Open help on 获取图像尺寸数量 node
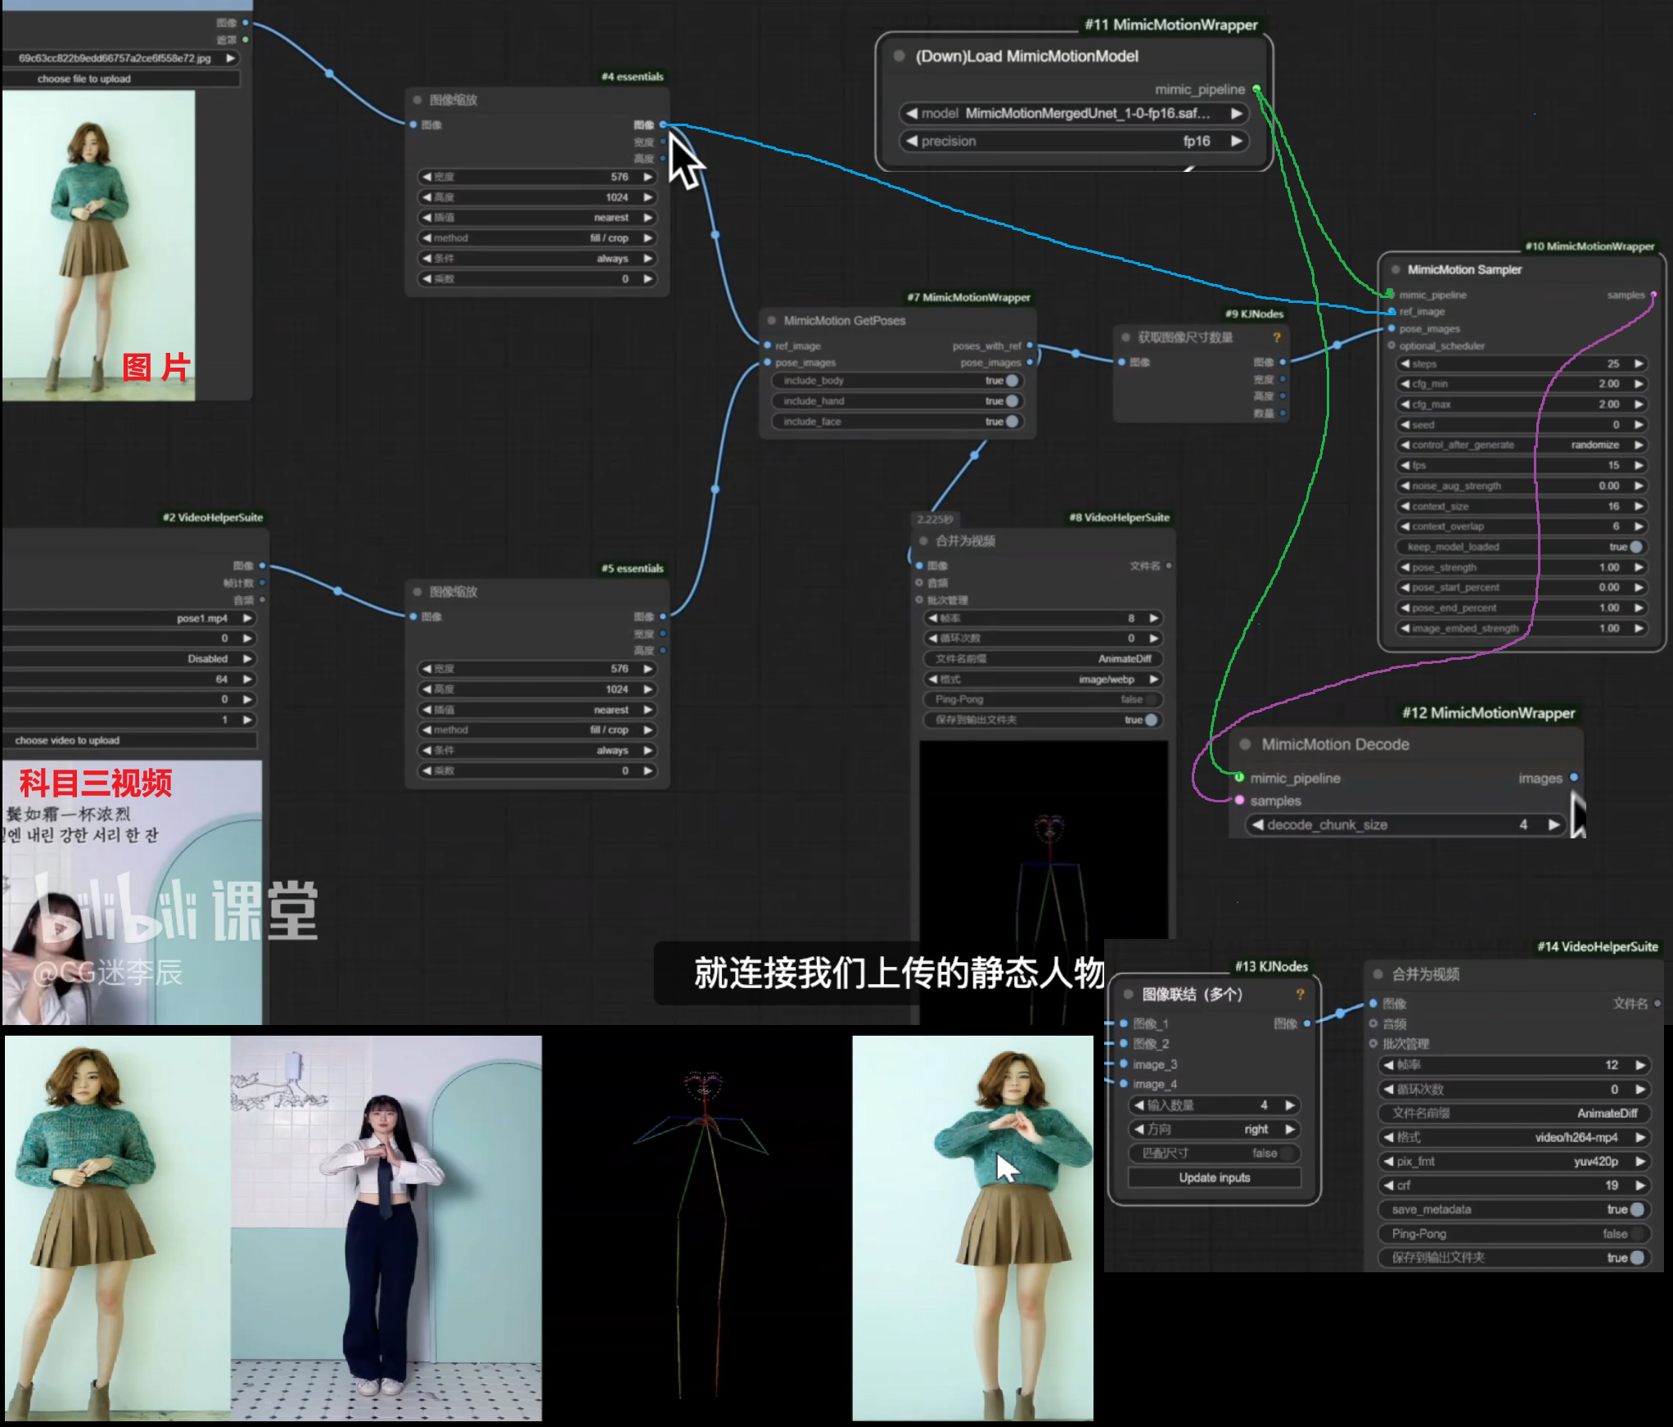 (1276, 337)
